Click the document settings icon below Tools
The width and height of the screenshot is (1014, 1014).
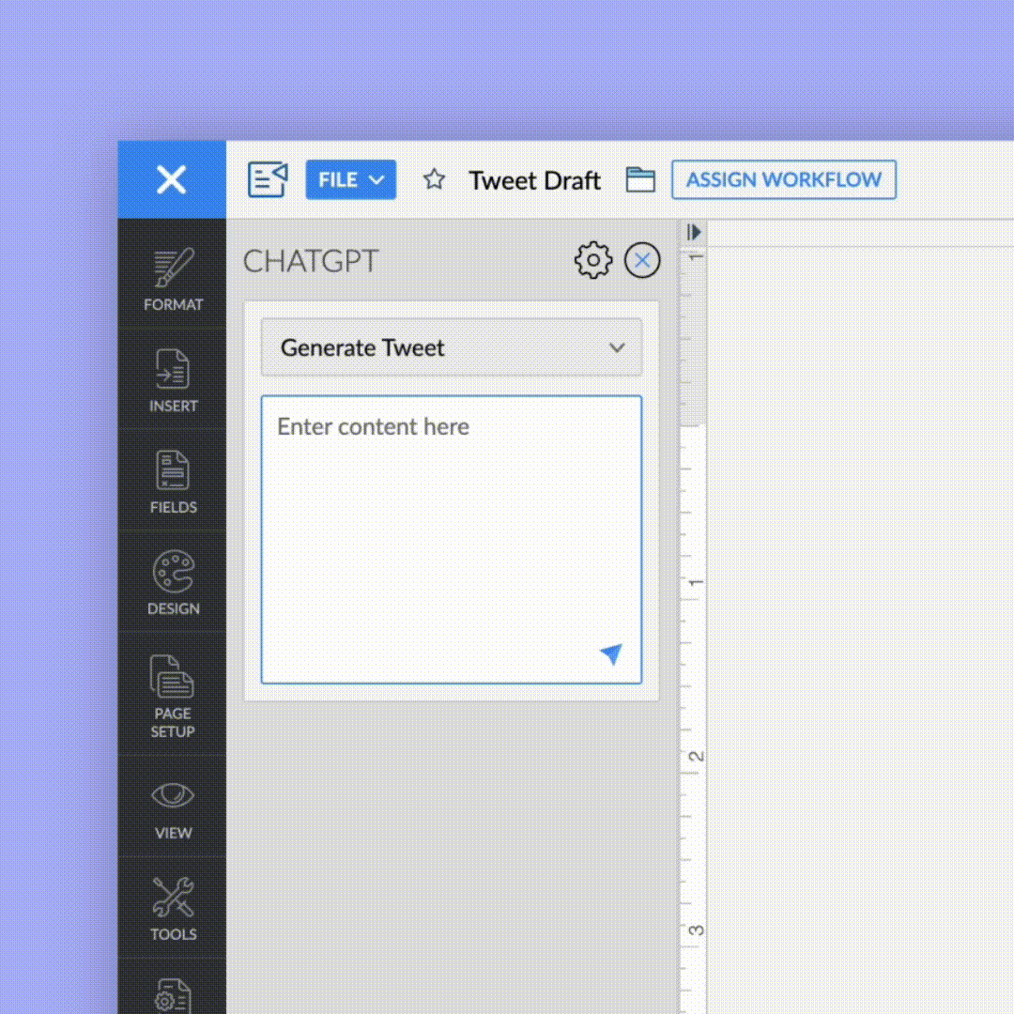coord(173,994)
